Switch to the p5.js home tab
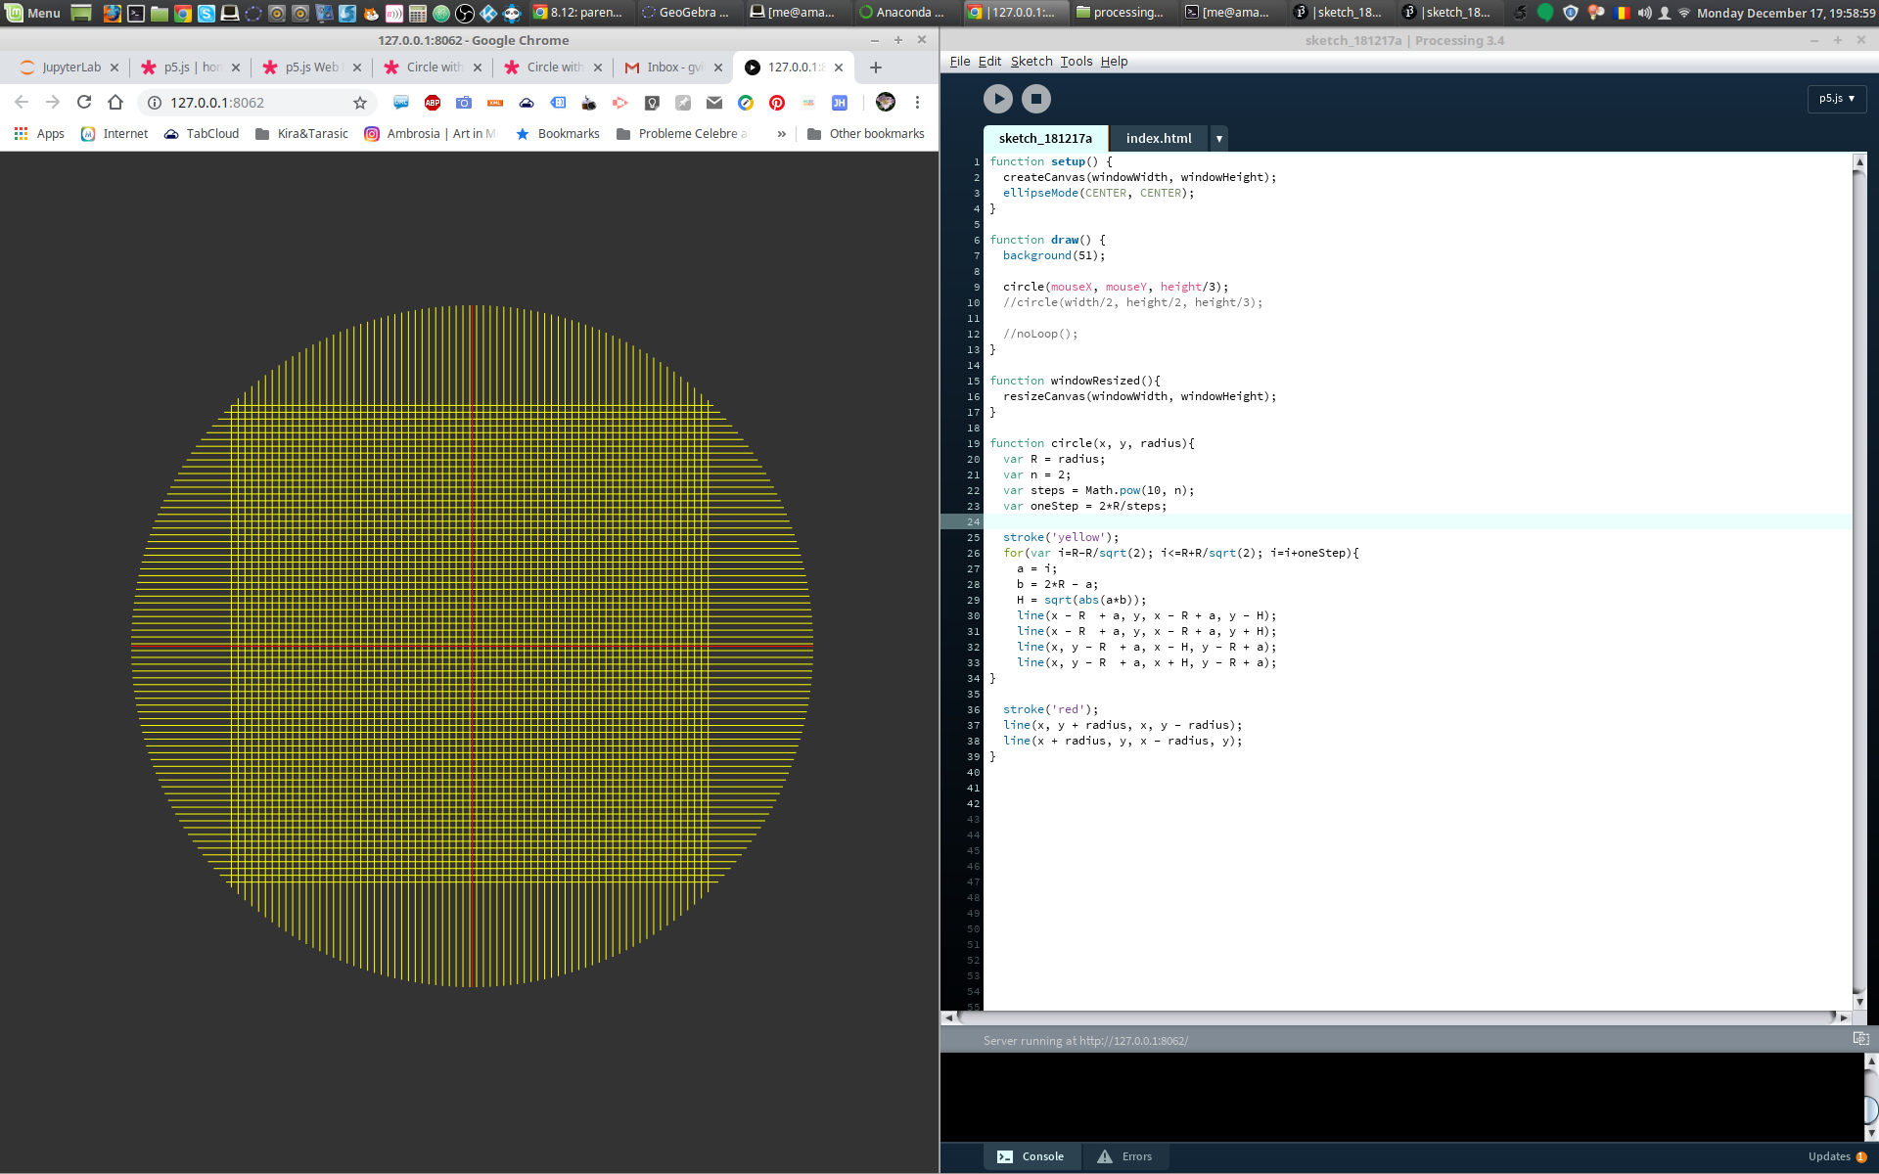The width and height of the screenshot is (1879, 1174). point(190,68)
